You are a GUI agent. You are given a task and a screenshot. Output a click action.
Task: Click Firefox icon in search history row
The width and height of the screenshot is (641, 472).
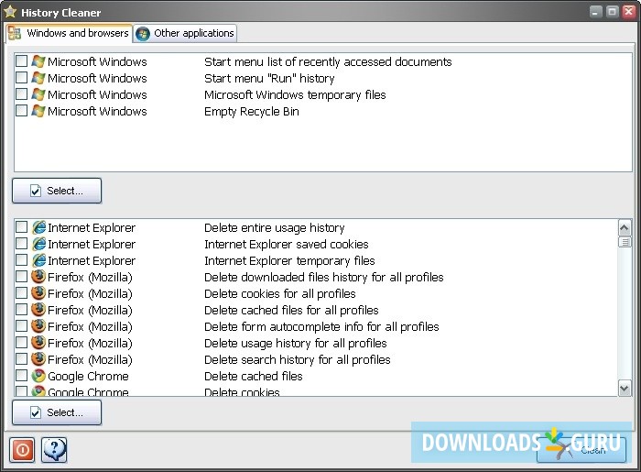point(38,359)
